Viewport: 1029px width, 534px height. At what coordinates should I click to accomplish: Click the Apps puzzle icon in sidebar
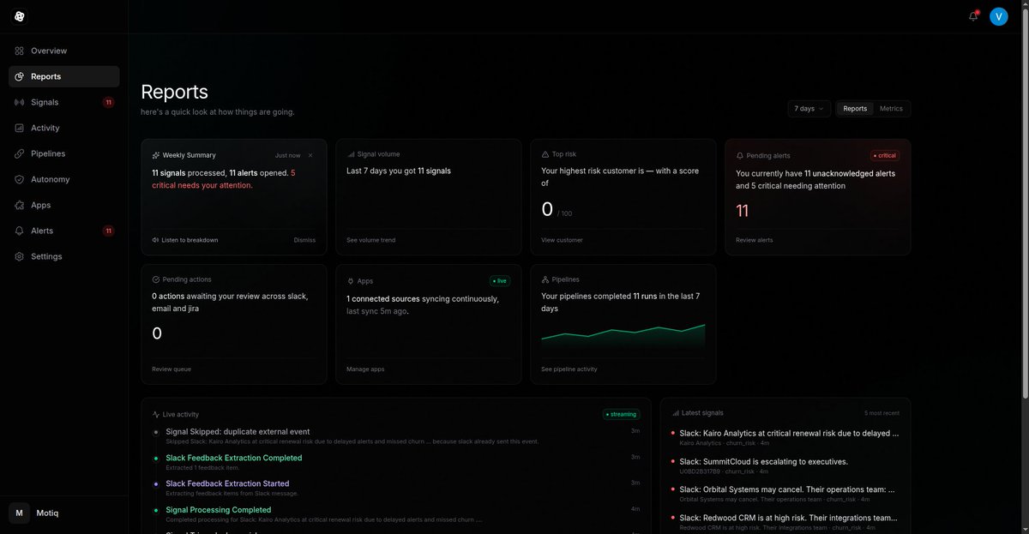[x=19, y=205]
